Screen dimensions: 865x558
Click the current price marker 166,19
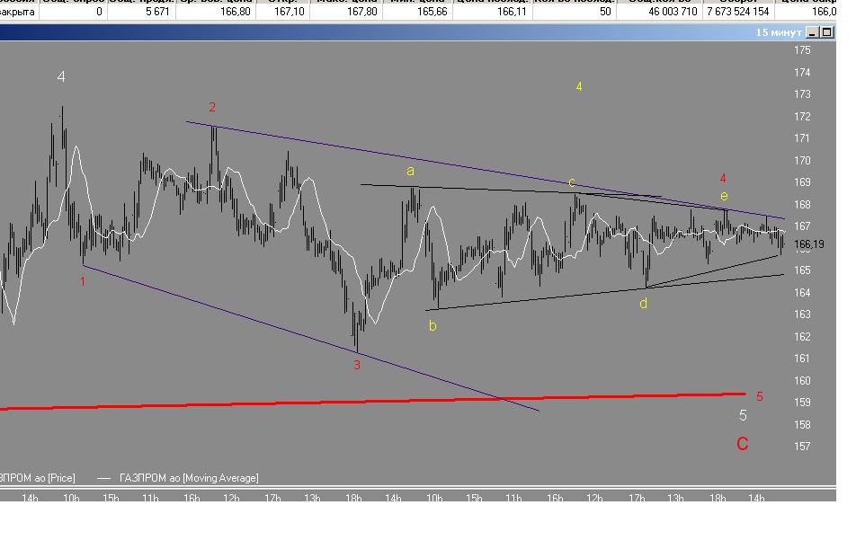(x=809, y=244)
